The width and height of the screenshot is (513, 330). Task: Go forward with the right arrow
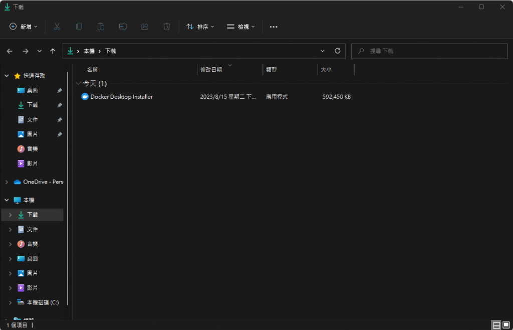click(25, 51)
